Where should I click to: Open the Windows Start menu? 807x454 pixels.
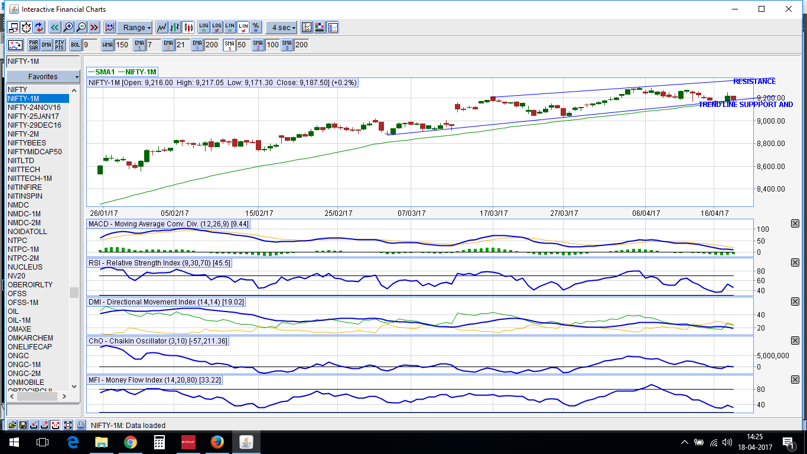(14, 442)
